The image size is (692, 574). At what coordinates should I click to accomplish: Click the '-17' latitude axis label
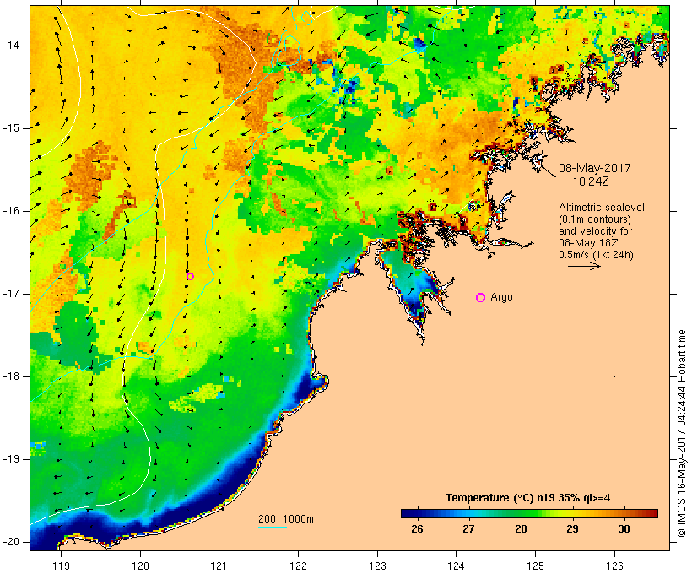click(10, 294)
